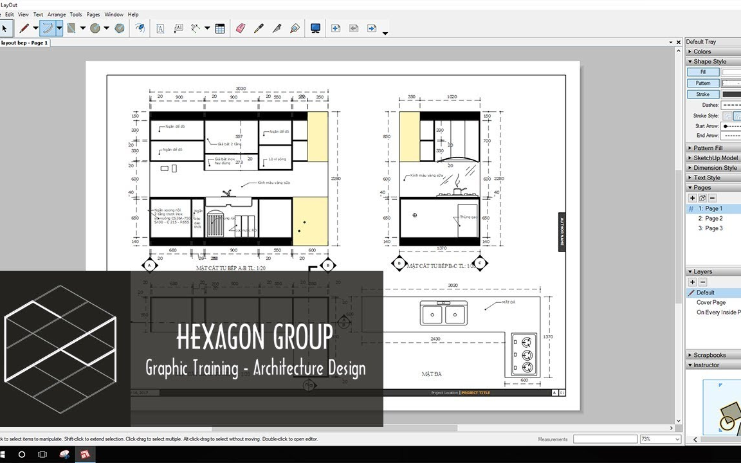Select Page 2 in the Pages panel

point(711,218)
